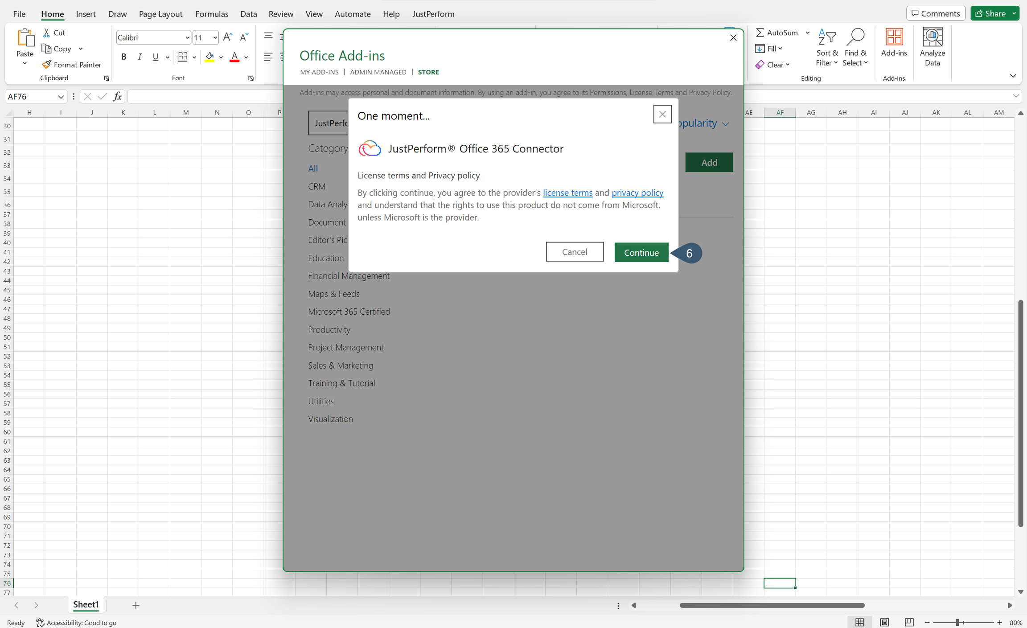Open the font size dropdown
Image resolution: width=1027 pixels, height=628 pixels.
tap(214, 37)
